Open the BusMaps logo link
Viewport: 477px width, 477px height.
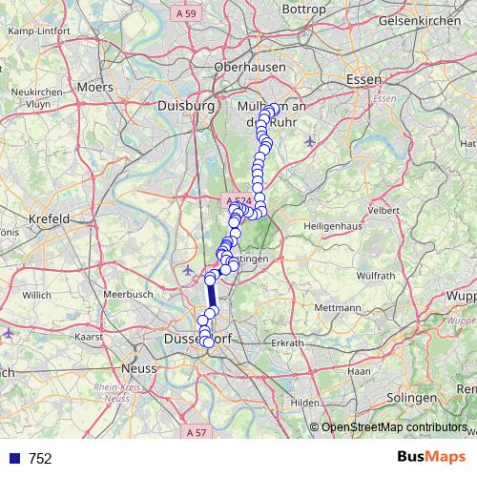pos(431,457)
